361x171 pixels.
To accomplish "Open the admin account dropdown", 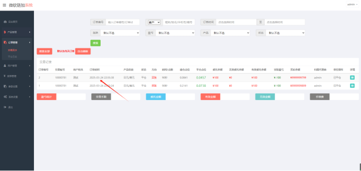I will pos(352,4).
